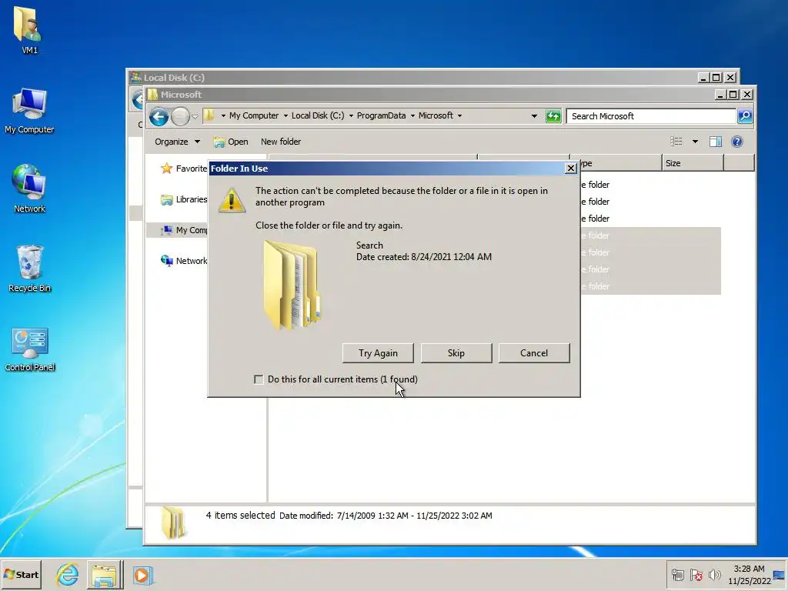Sort by the Type column header

click(x=621, y=163)
